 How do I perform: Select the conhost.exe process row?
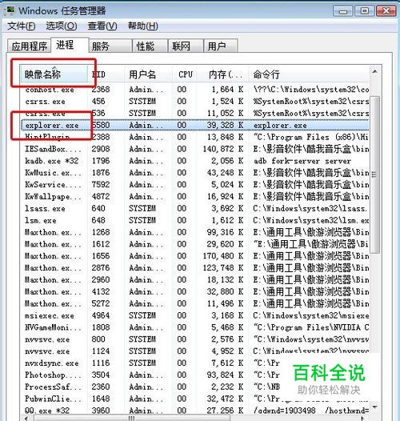tap(194, 90)
